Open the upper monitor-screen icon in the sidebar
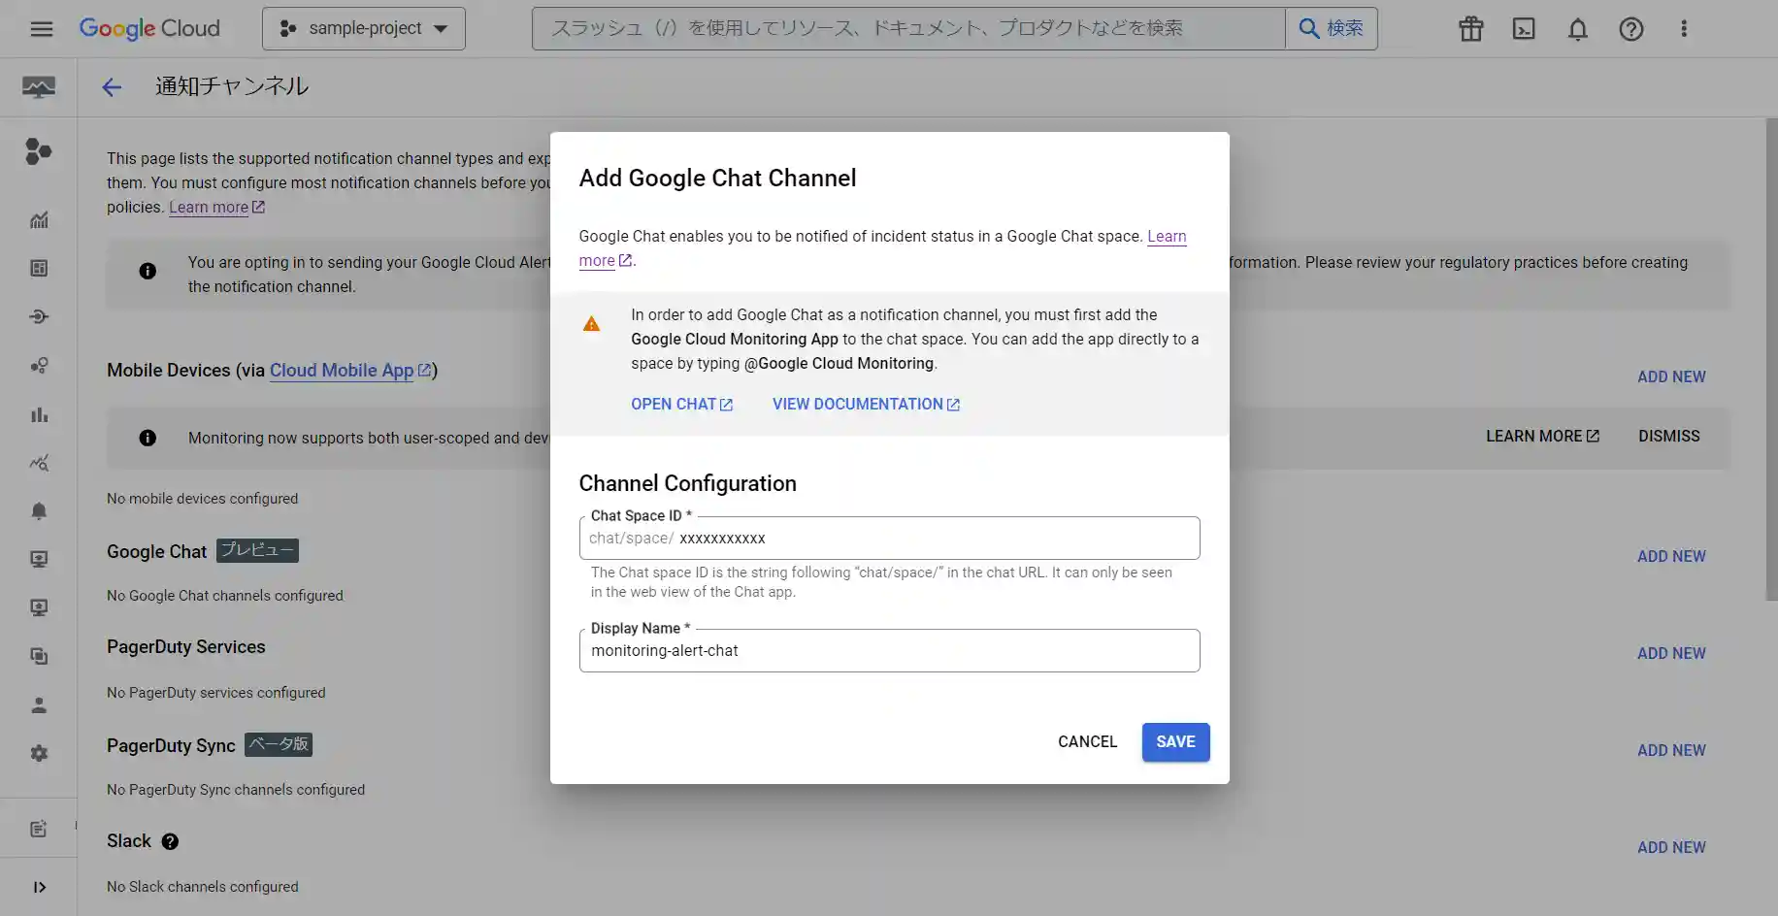 [x=39, y=560]
